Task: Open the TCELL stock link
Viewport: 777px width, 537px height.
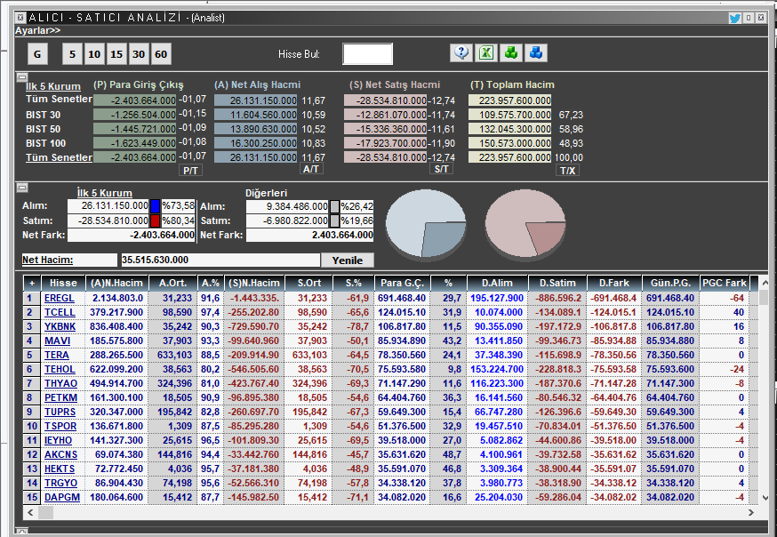Action: coord(60,313)
